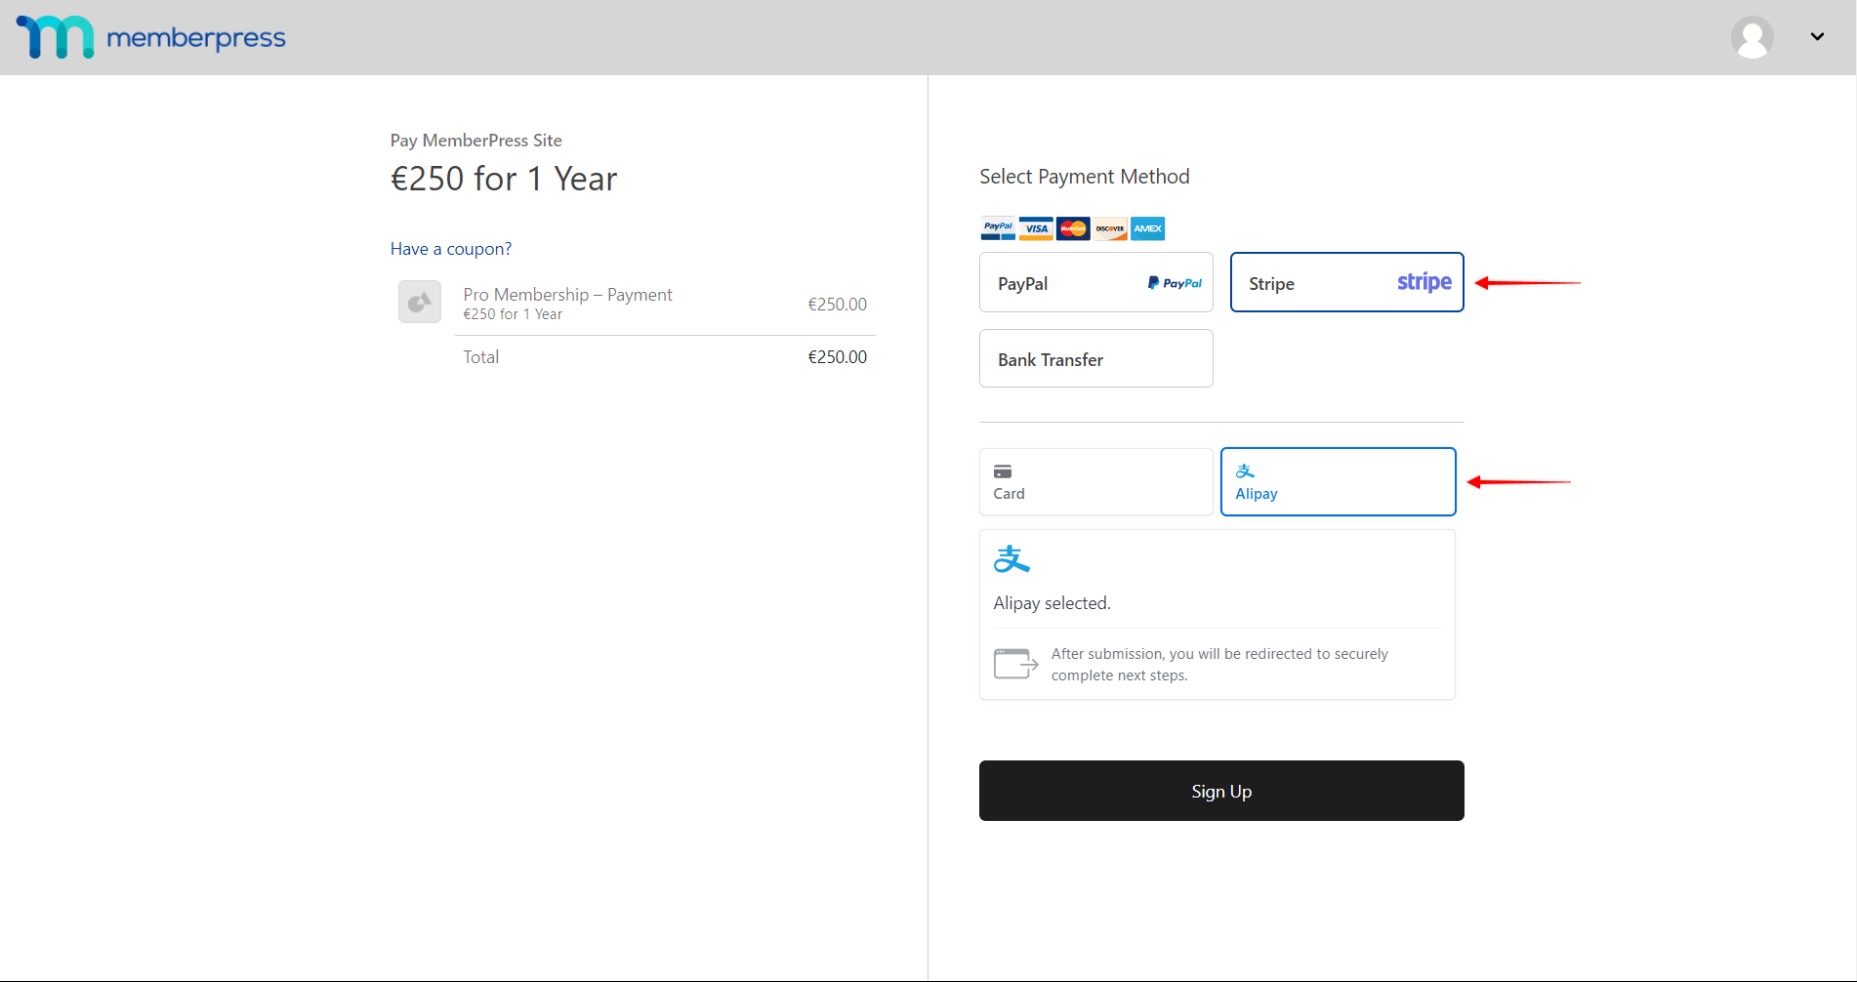Screen dimensions: 1857x982
Task: Click the Pro Membership product thumbnail
Action: [420, 302]
